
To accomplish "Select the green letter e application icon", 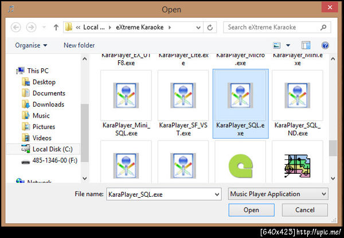I will tap(241, 166).
